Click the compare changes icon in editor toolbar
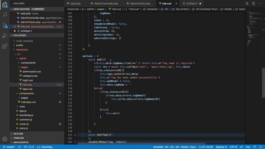Screen dimensions: 265x149 247,3
